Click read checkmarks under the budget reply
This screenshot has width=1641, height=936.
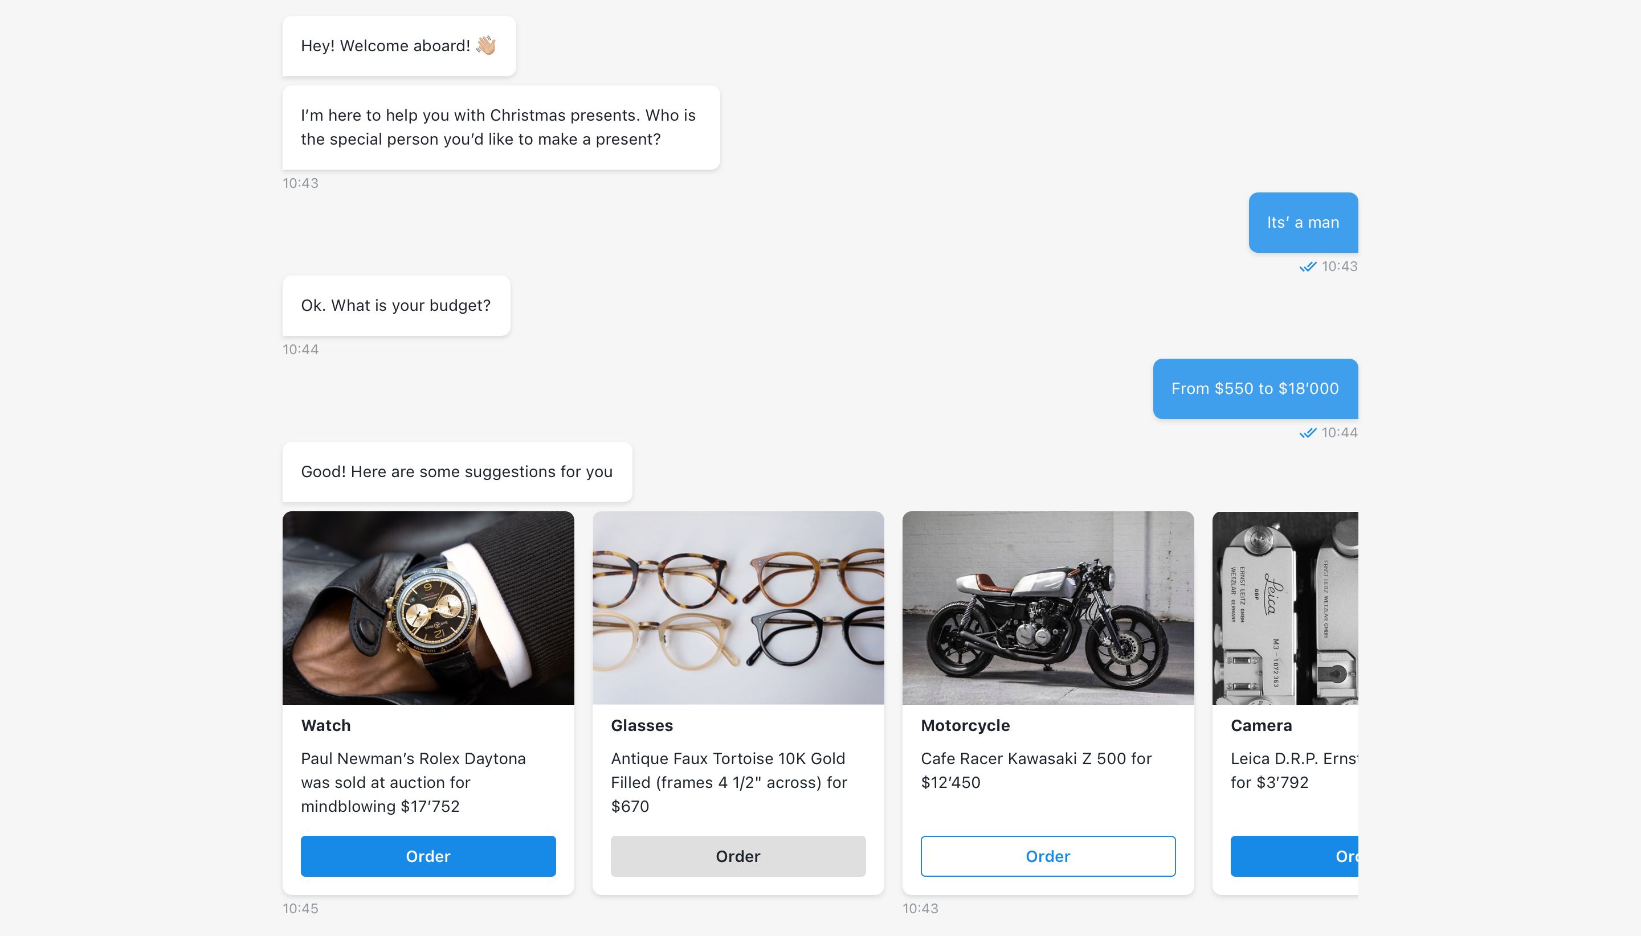point(1308,433)
